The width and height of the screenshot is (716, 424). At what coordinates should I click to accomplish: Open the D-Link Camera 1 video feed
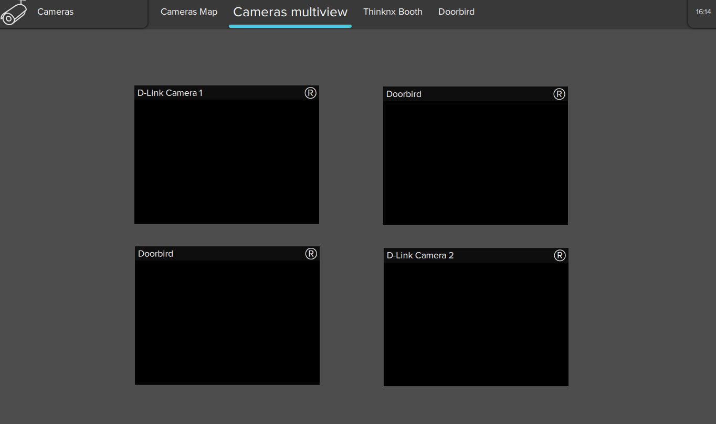pos(227,161)
